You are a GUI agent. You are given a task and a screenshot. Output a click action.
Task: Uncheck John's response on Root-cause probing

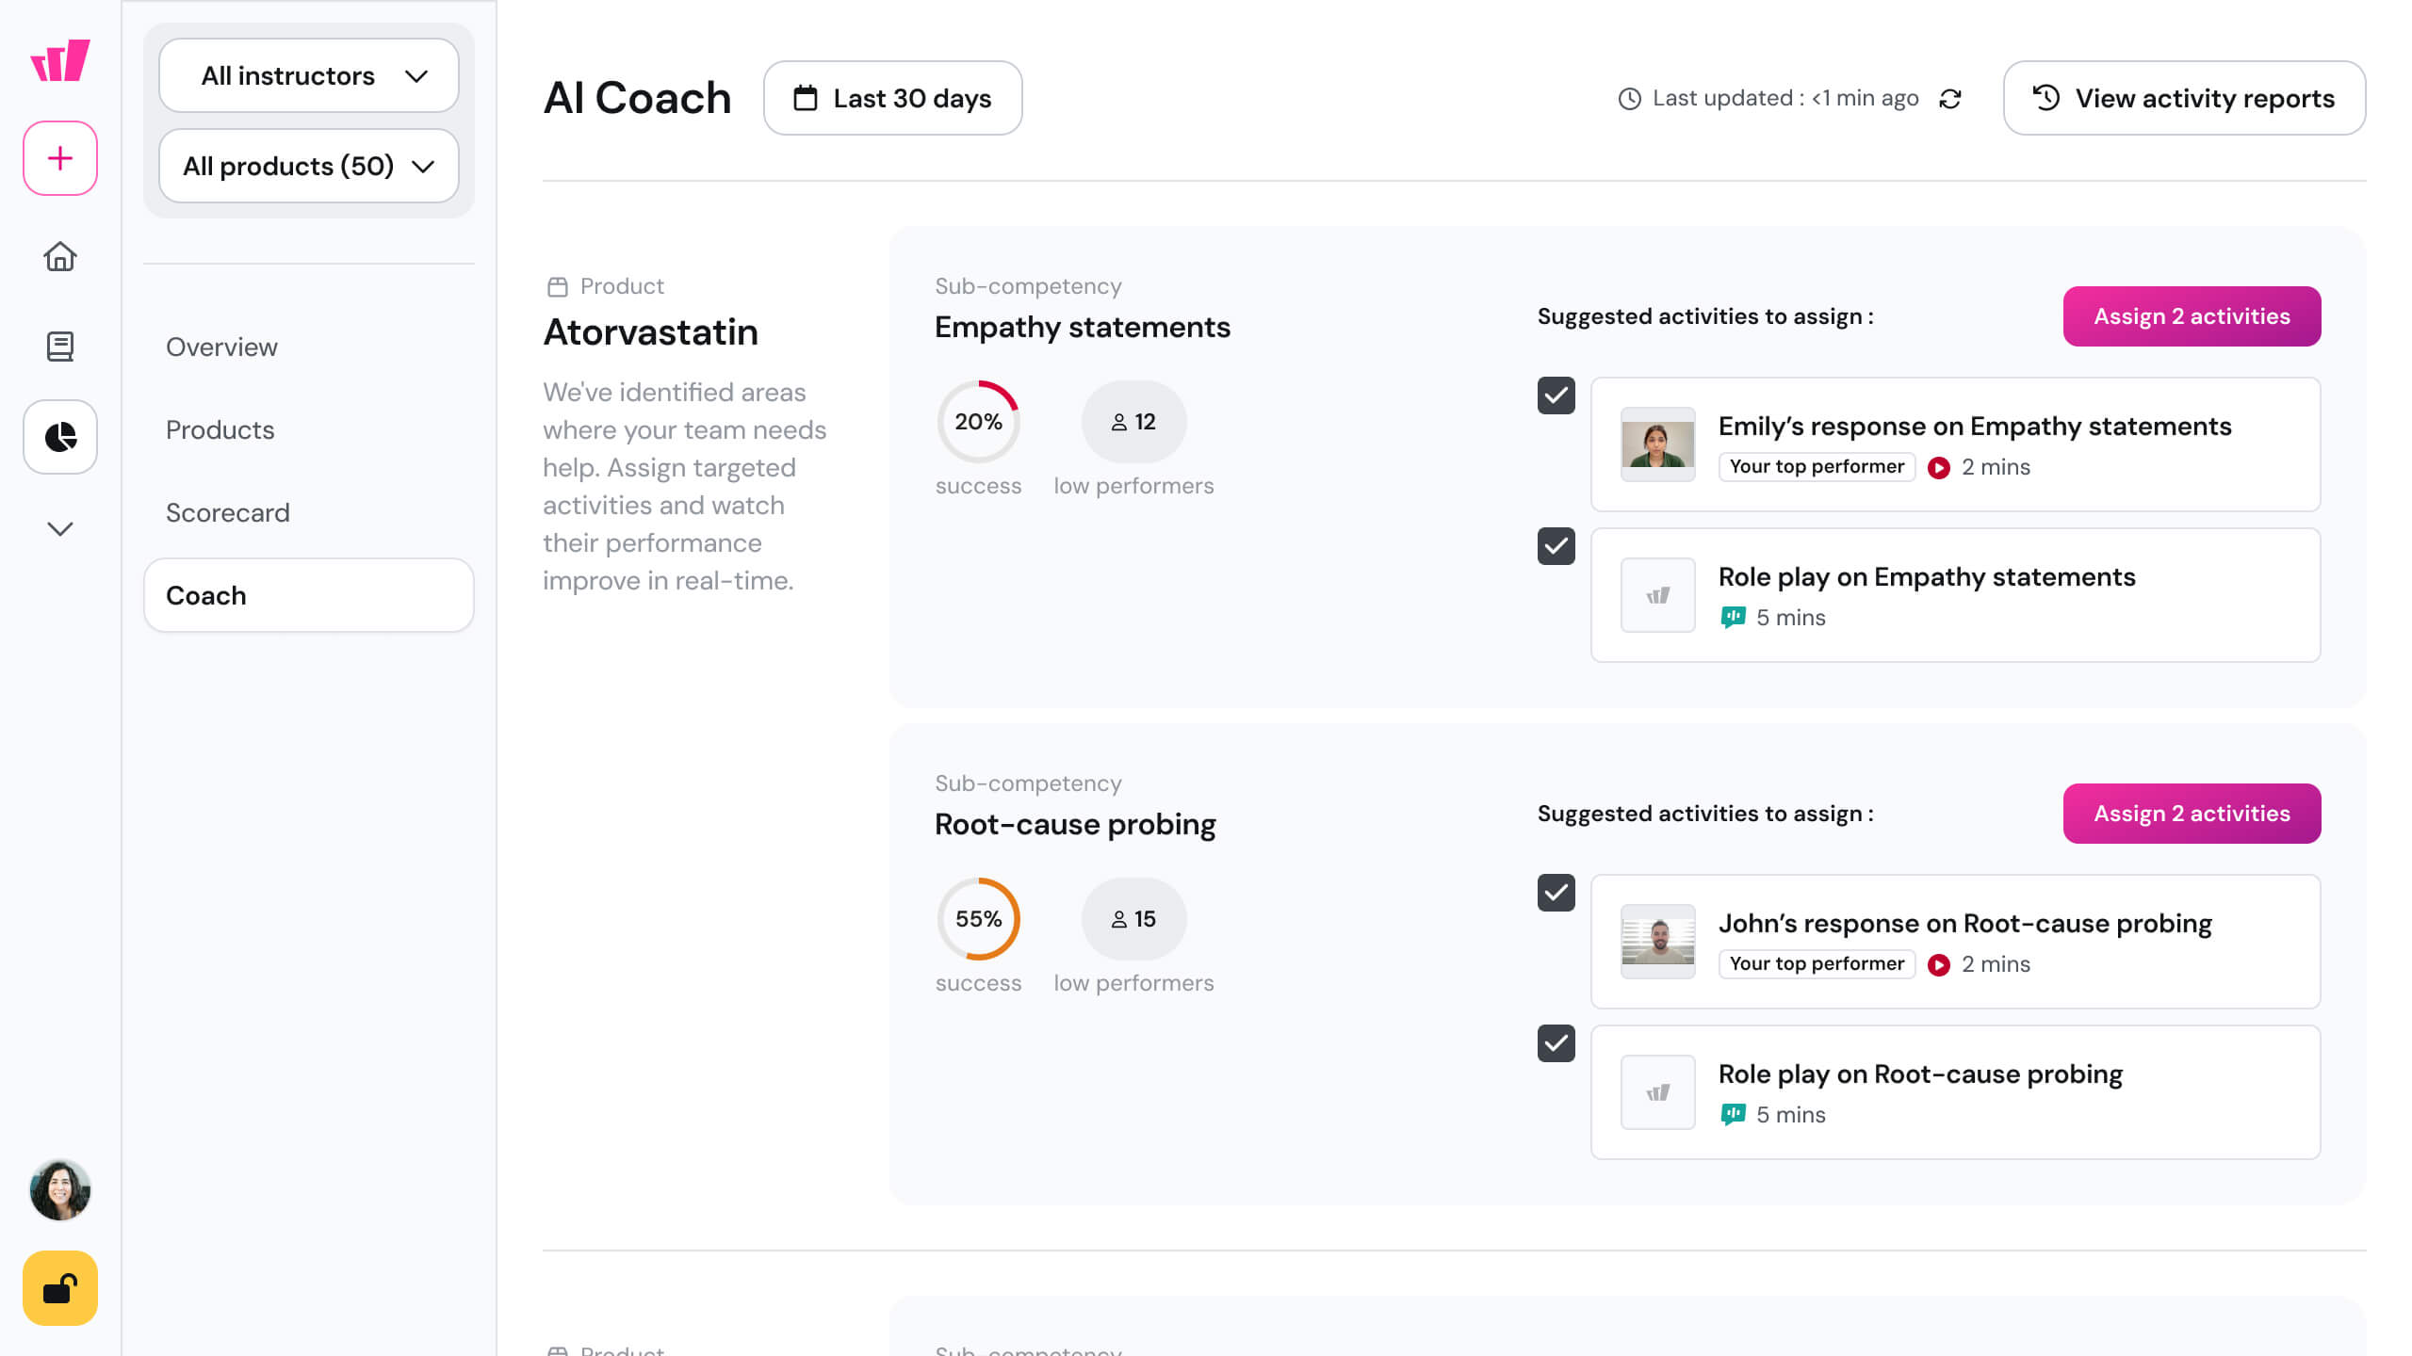(x=1556, y=893)
